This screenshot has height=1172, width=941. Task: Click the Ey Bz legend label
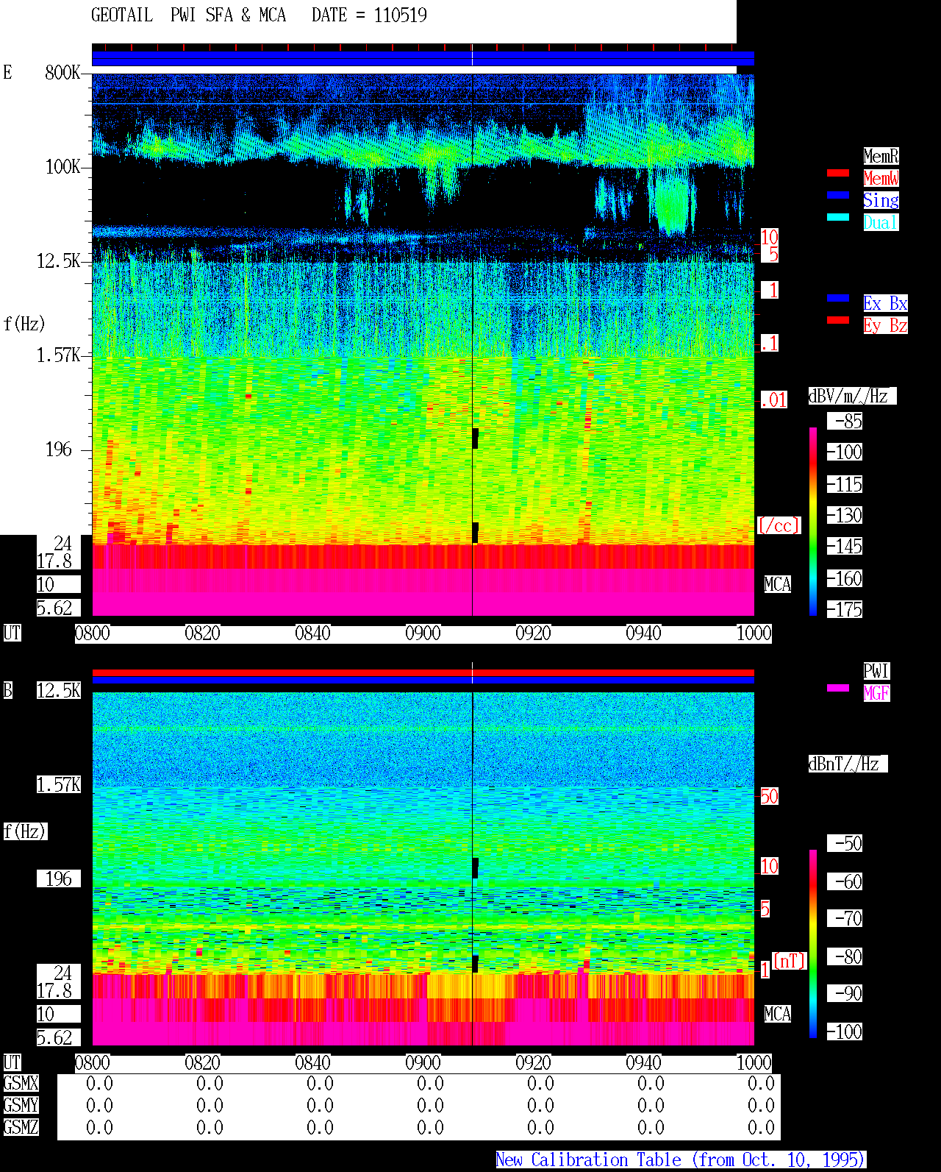(x=885, y=325)
